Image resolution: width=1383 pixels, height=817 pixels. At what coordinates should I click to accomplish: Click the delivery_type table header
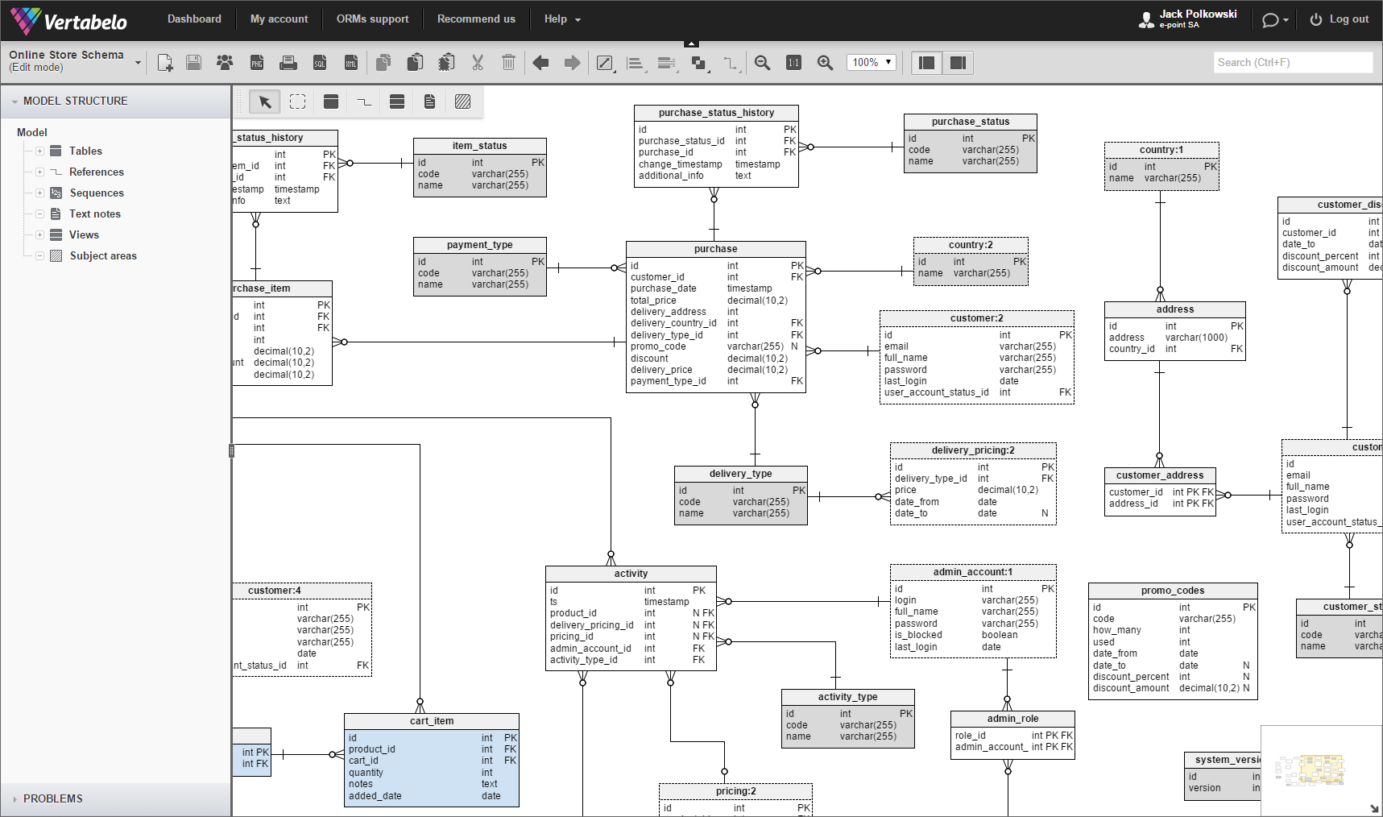pos(741,474)
